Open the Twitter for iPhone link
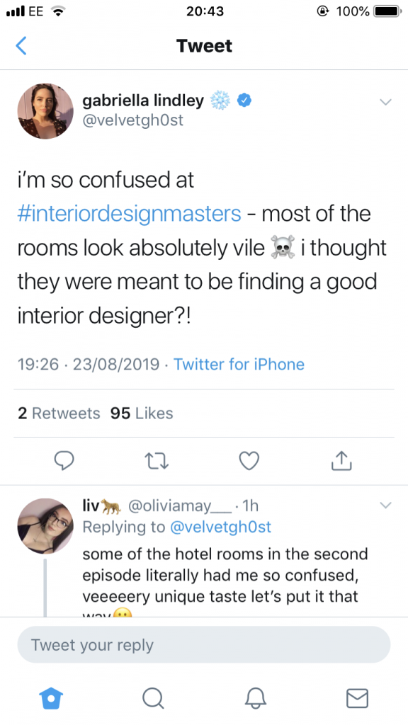Viewport: 408px width, 725px height. coord(239,365)
